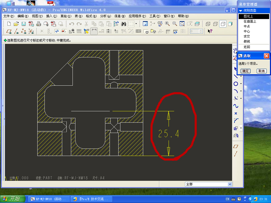
Task: Select the no hidden display cube
Action: [x=223, y=24]
